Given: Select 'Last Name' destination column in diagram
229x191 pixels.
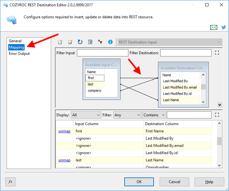Looking at the screenshot, I should pyautogui.click(x=180, y=100).
